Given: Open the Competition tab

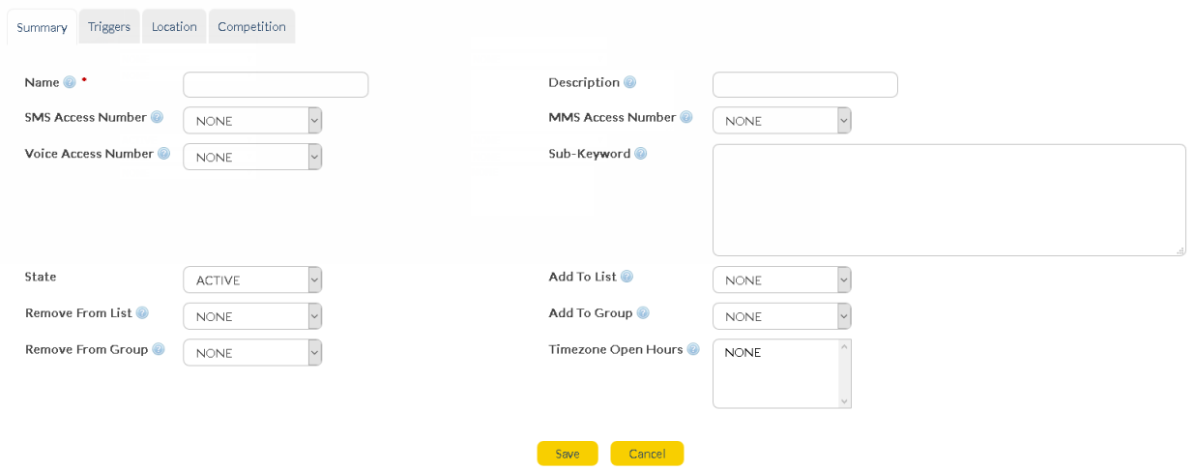Looking at the screenshot, I should [251, 27].
